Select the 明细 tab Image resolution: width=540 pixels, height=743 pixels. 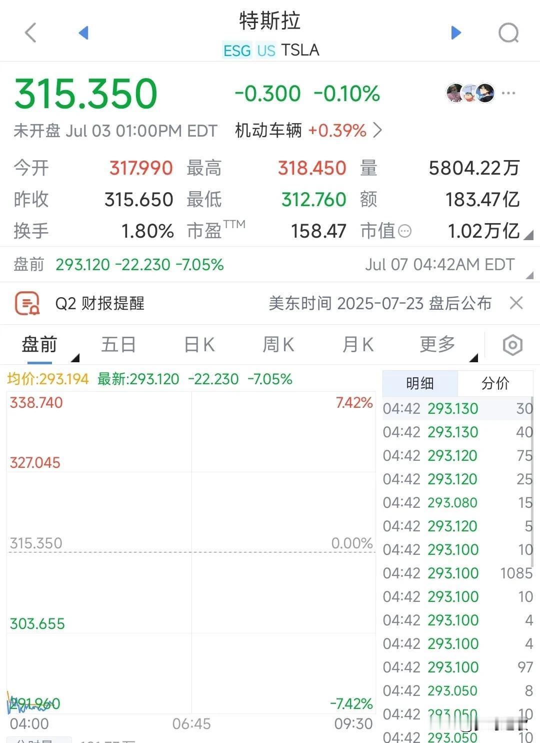coord(420,384)
